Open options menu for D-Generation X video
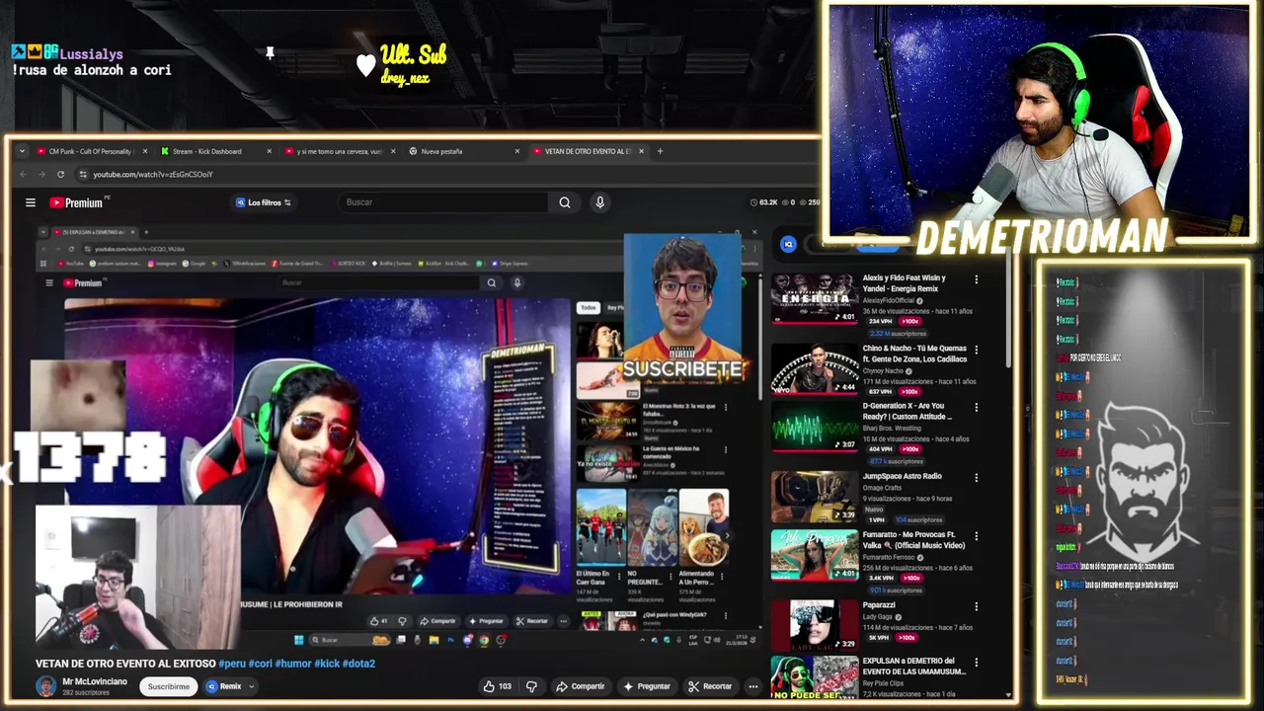The image size is (1264, 711). tap(977, 407)
